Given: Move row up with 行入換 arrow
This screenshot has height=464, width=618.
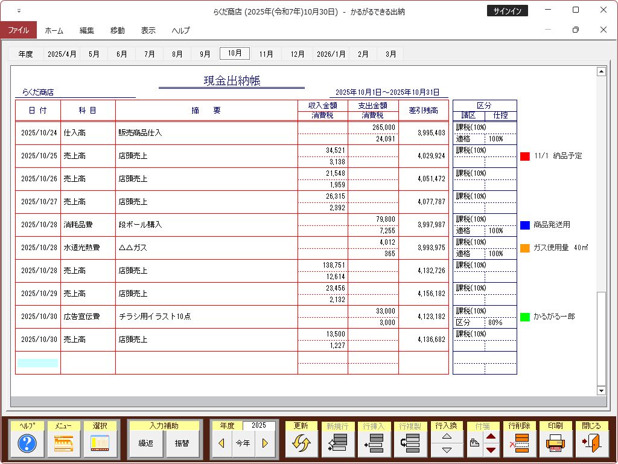Looking at the screenshot, I should (x=447, y=437).
